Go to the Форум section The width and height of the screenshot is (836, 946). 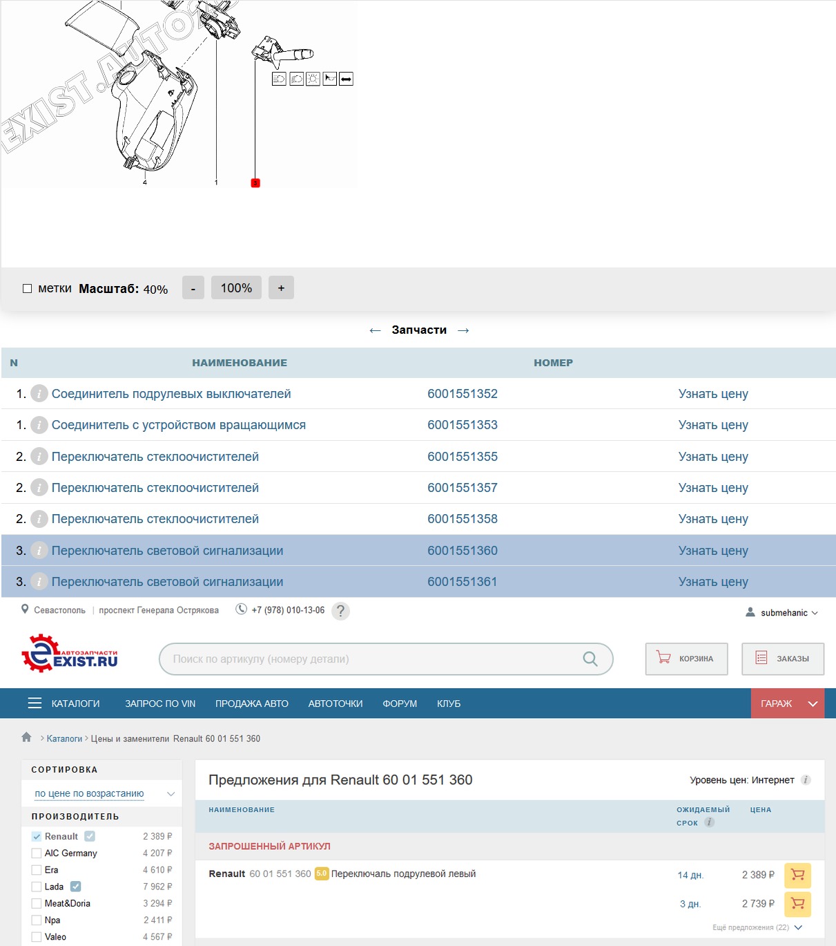pyautogui.click(x=400, y=703)
